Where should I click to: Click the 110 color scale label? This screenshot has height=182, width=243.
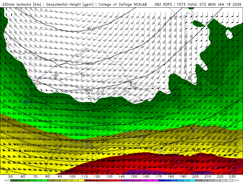(x=85, y=177)
